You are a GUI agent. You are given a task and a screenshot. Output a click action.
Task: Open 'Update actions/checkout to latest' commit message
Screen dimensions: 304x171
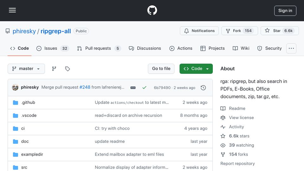pos(132,103)
